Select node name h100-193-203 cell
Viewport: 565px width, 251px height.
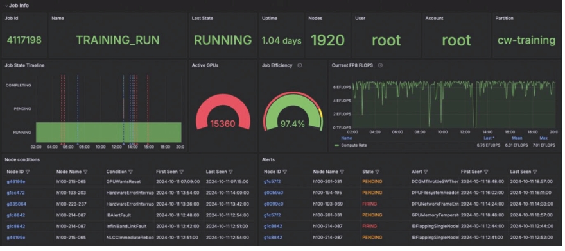71,193
